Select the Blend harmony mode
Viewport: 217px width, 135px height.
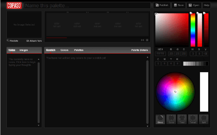pyautogui.click(x=160, y=119)
